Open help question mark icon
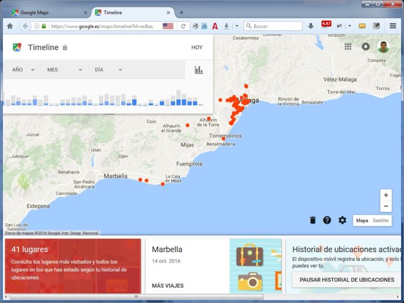This screenshot has height=303, width=404. [x=327, y=220]
